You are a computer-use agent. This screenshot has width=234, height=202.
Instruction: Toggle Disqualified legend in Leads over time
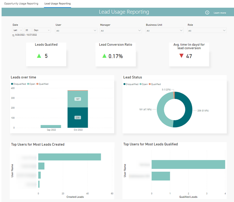pos(18,84)
